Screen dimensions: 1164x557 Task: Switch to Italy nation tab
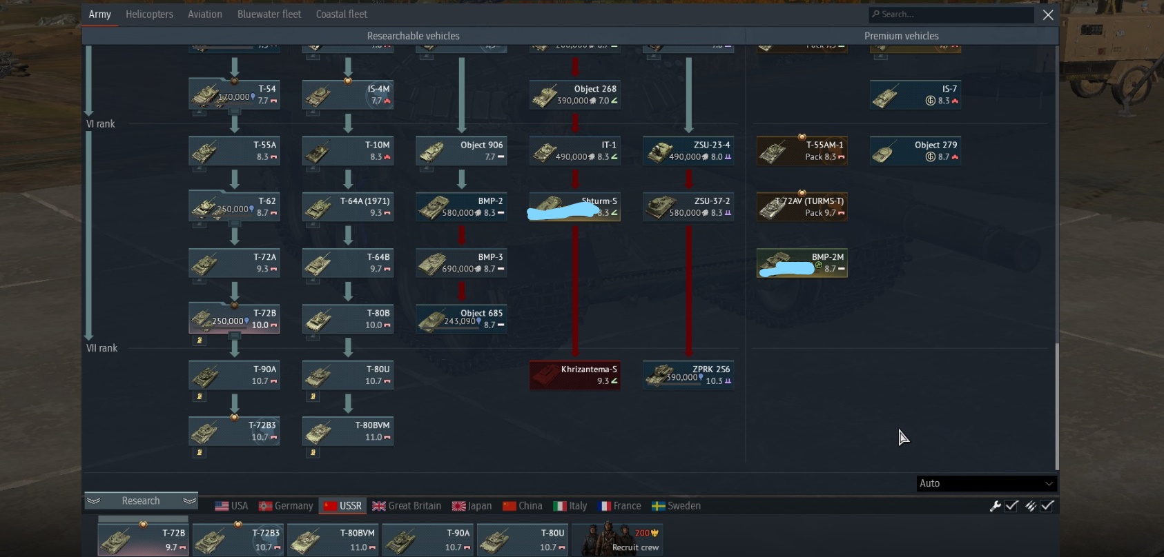pos(570,506)
